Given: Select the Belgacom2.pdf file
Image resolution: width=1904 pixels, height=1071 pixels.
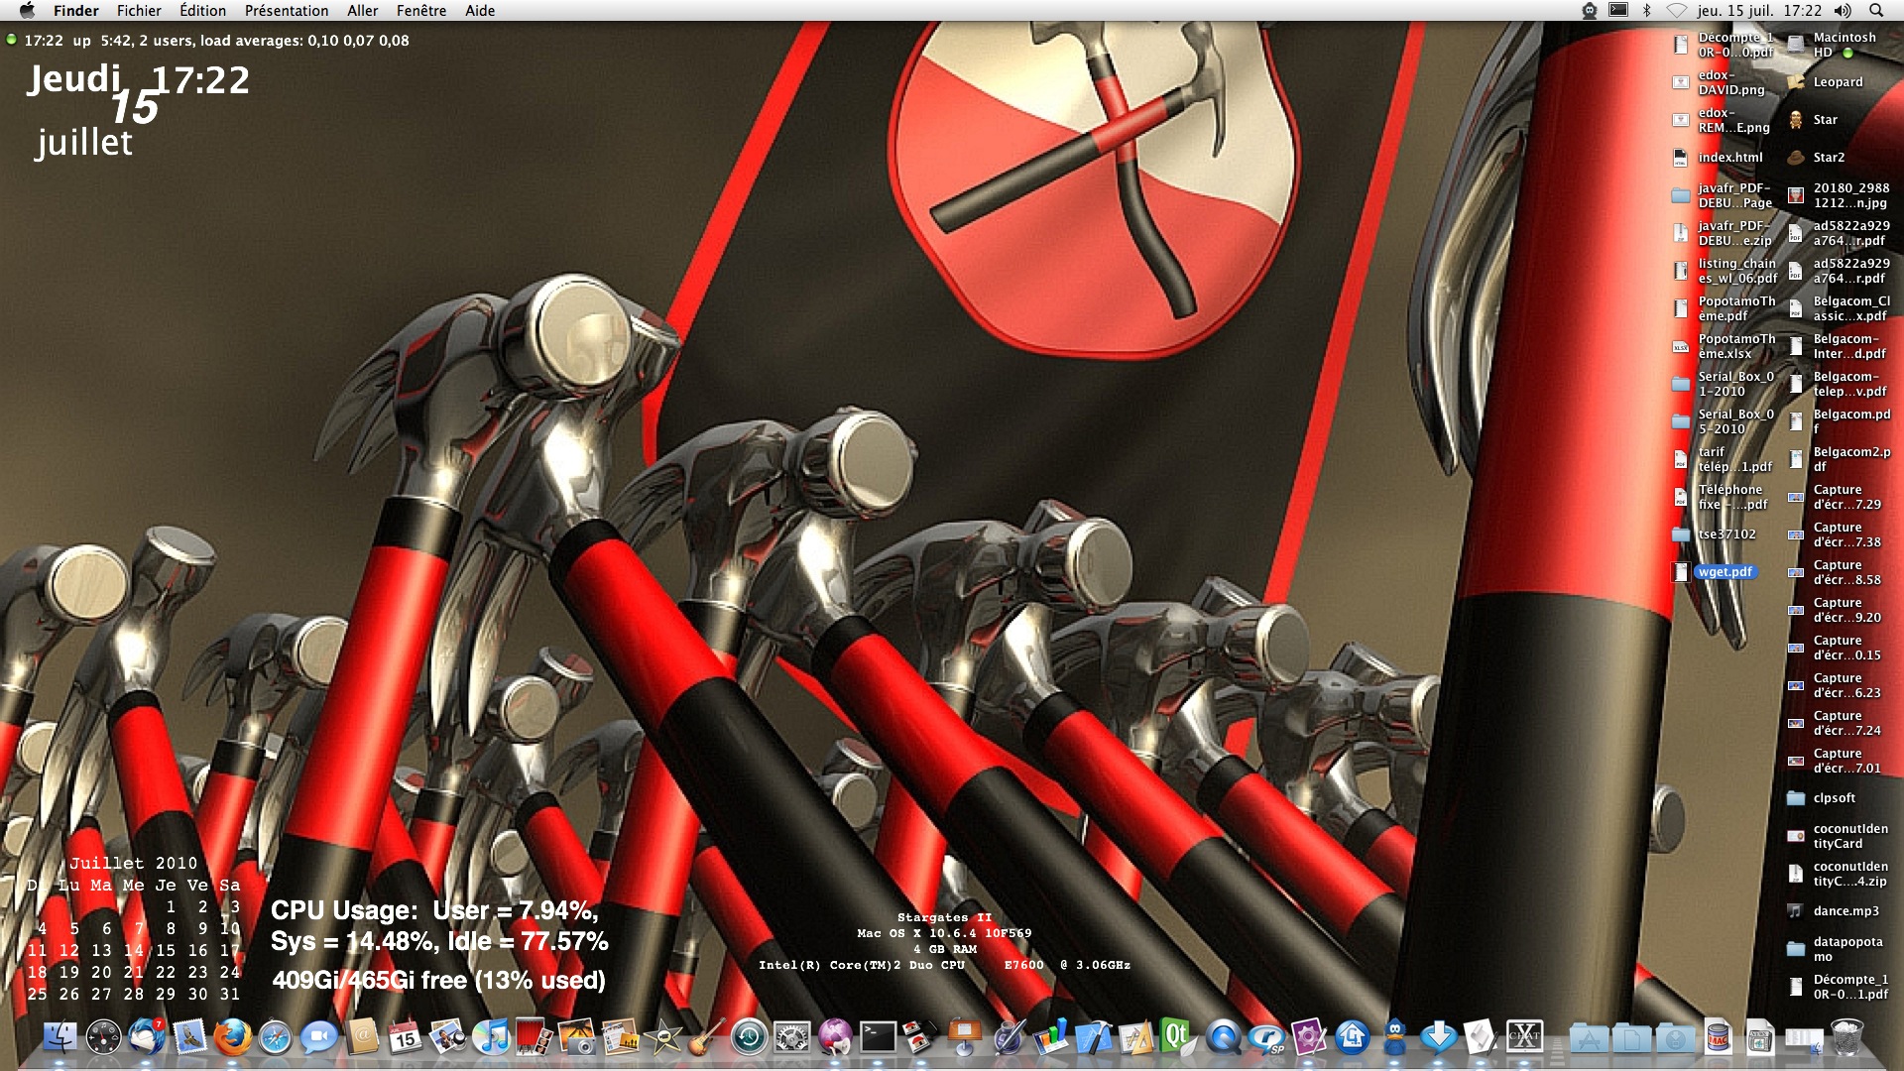Looking at the screenshot, I should 1839,459.
